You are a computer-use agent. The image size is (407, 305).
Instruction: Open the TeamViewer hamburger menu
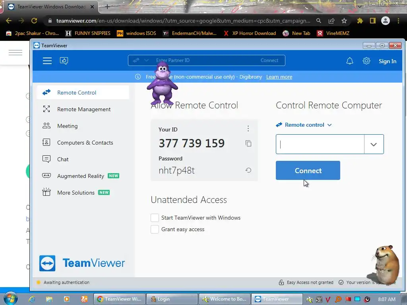point(47,61)
